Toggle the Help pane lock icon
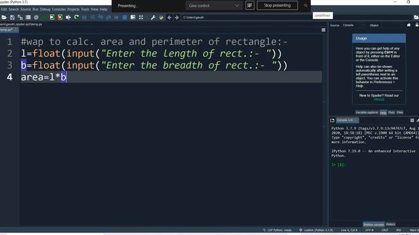 coord(417,25)
